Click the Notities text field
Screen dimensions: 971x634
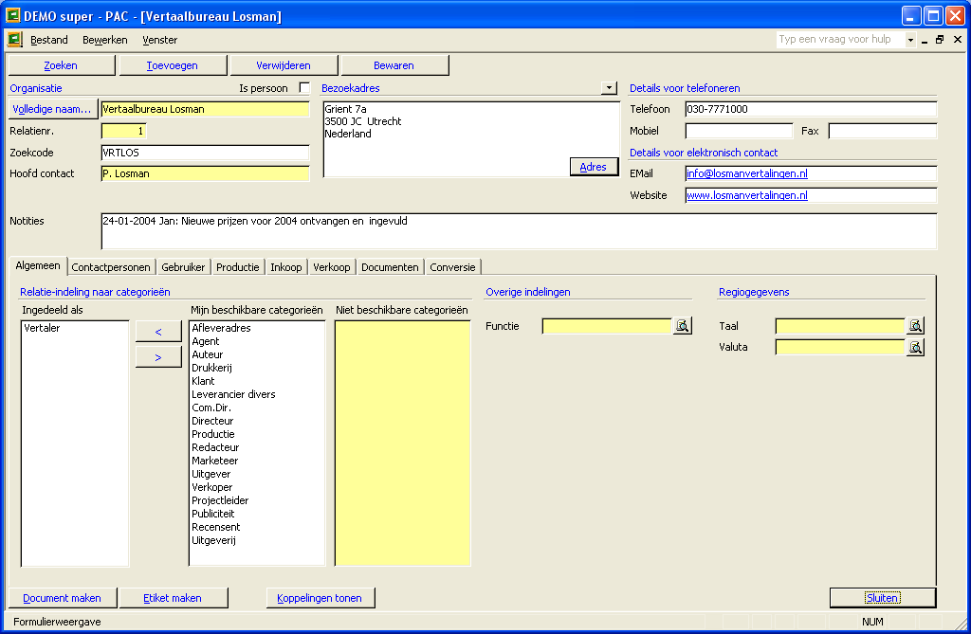519,231
